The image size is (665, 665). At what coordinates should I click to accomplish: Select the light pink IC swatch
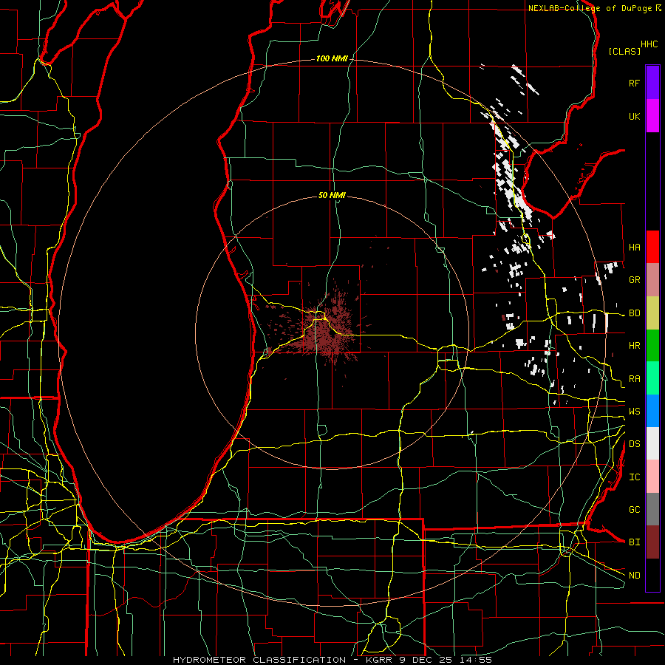coord(652,477)
